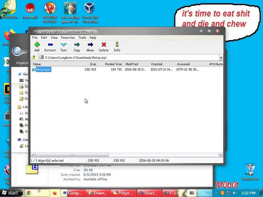The image size is (263, 197).
Task: Expand the address path dropdown arrow
Action: (x=221, y=58)
